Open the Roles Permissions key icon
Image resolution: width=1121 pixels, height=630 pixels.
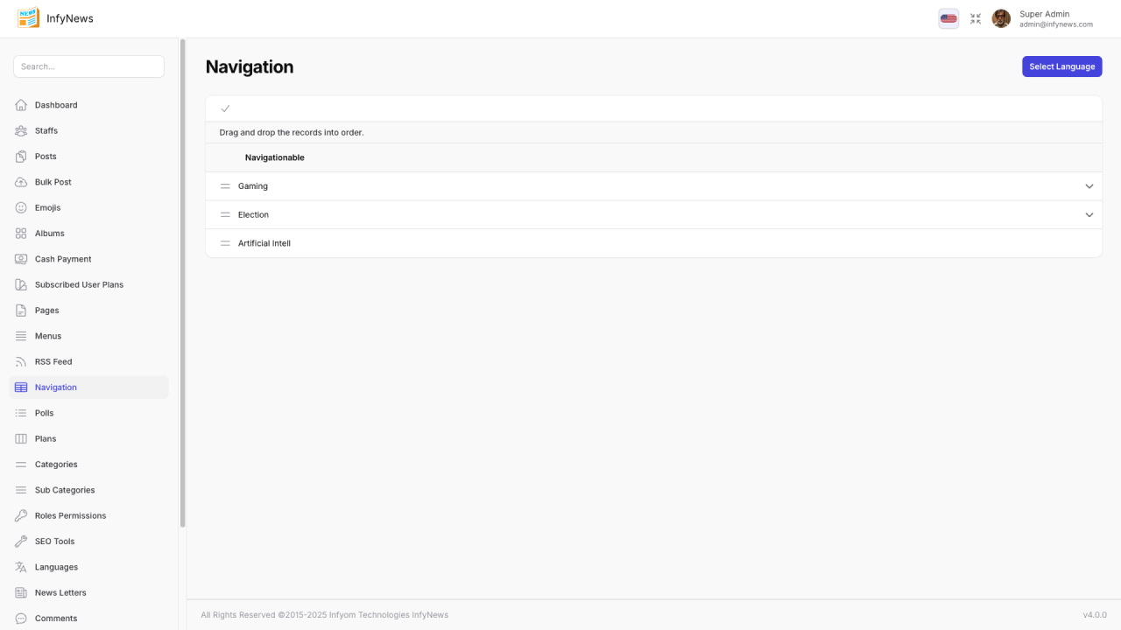[x=21, y=516]
